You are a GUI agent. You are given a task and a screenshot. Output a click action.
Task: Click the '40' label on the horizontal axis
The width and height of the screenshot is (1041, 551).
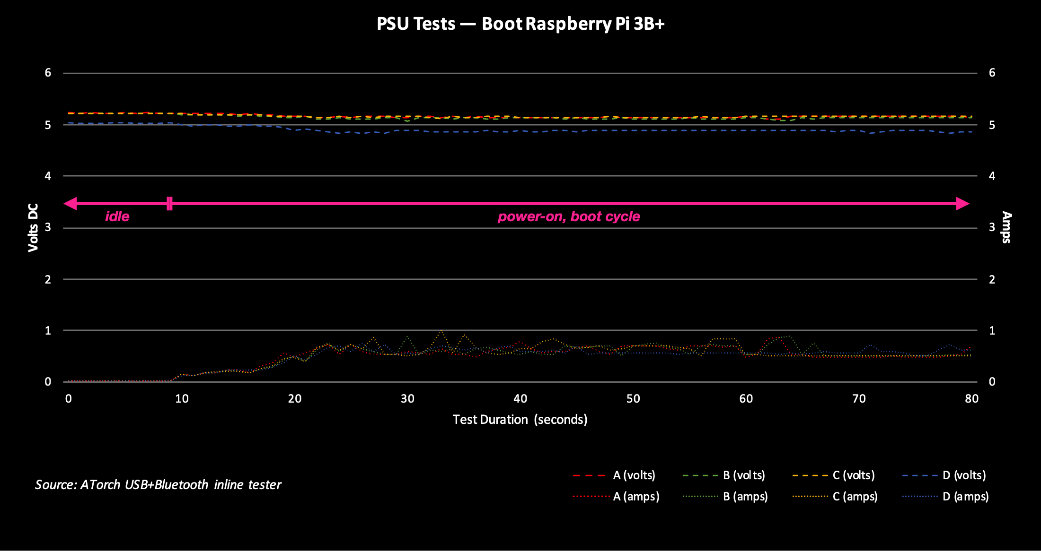(520, 398)
